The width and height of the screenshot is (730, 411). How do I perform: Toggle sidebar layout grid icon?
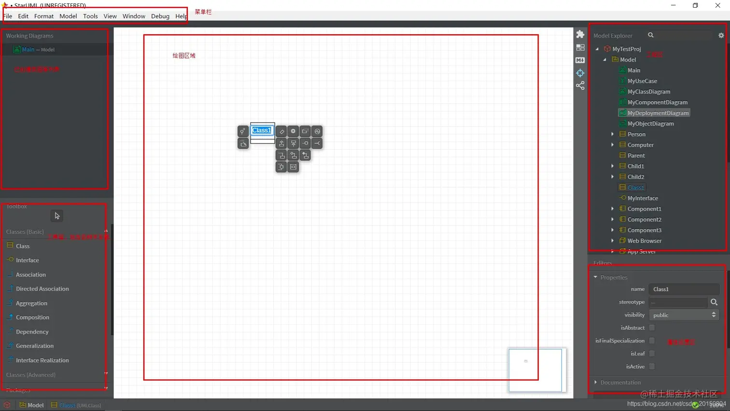pyautogui.click(x=580, y=47)
